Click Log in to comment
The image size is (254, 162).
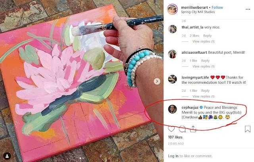pos(173,156)
